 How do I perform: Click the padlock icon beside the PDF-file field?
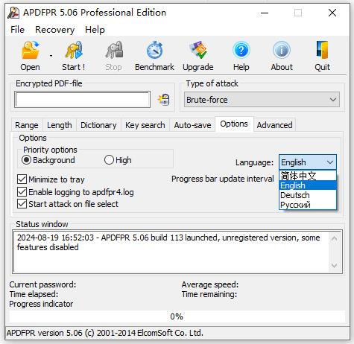tap(164, 100)
